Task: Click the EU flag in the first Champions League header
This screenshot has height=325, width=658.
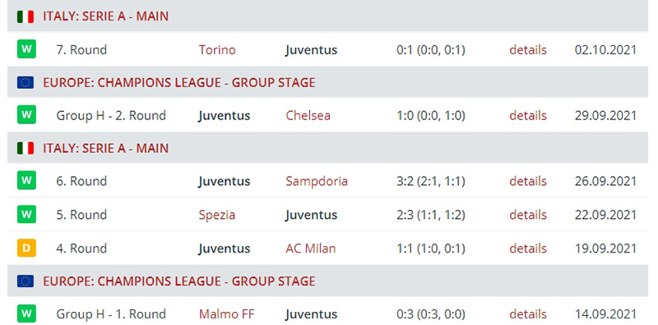Action: 25,83
